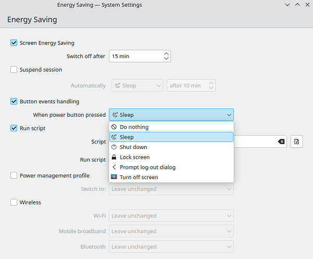
Task: Click the prohibition icon next to Do nothing
Action: (x=114, y=127)
